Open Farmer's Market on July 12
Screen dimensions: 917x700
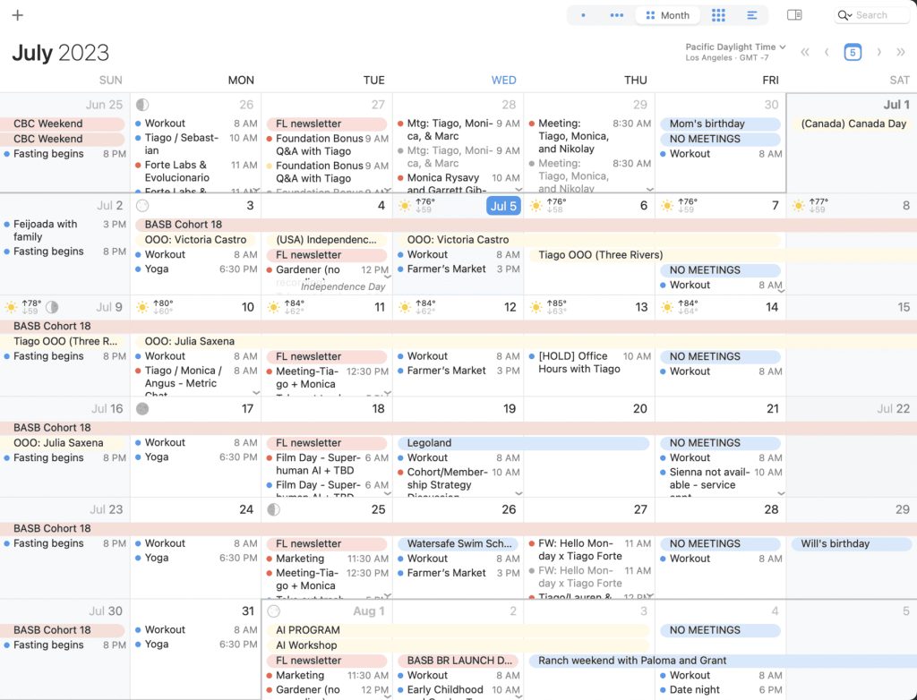(458, 371)
